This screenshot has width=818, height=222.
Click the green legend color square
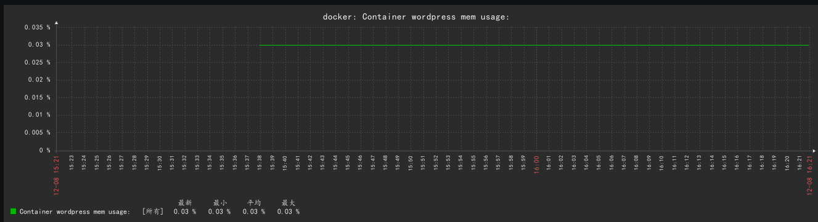coord(13,211)
